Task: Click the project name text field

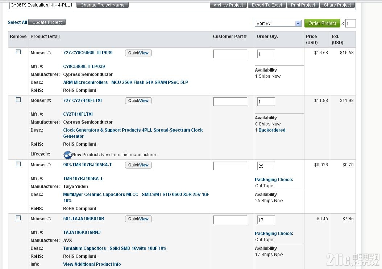Action: click(x=41, y=5)
